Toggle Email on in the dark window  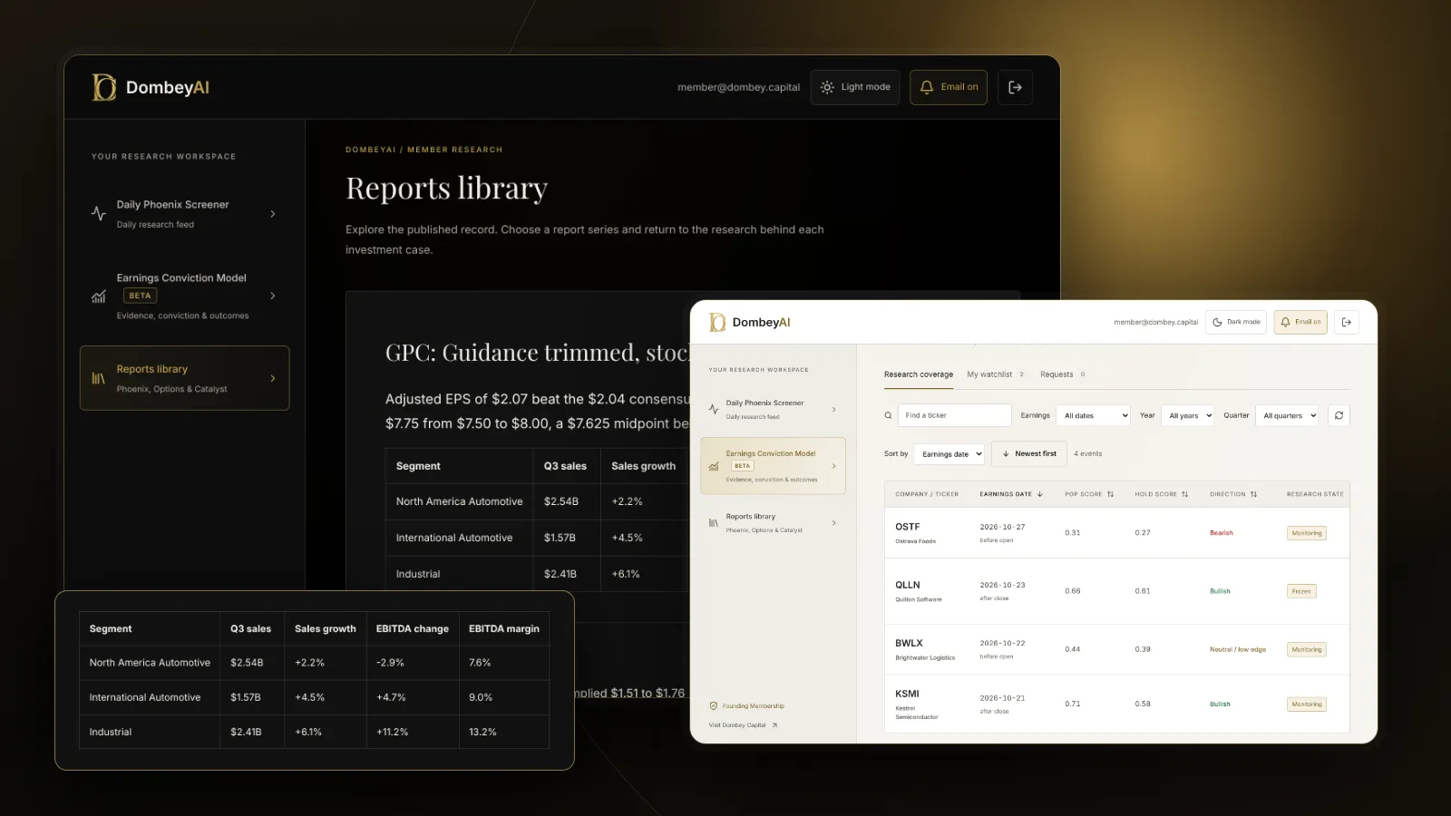point(949,87)
